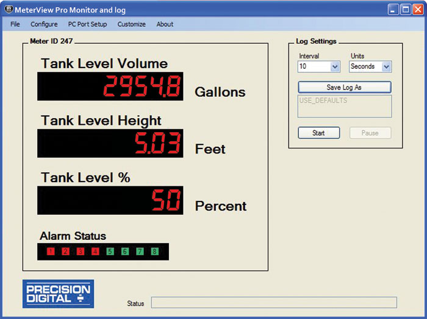
Task: Click the 2954.8 gallons display
Action: 110,86
